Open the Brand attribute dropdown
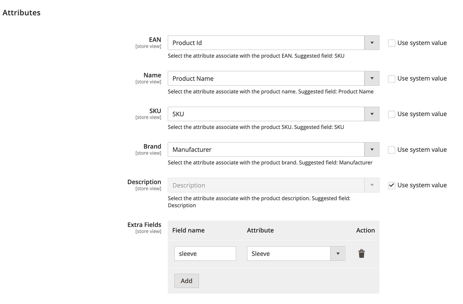Screen dimensions: 463x304 tap(273, 150)
